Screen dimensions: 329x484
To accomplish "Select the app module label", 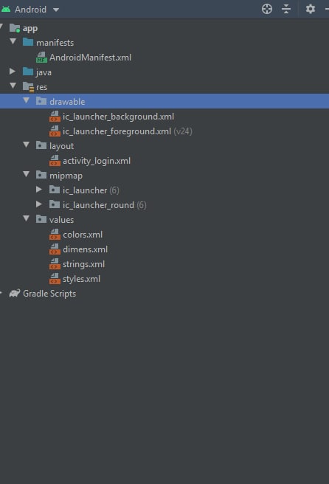I will coord(30,28).
